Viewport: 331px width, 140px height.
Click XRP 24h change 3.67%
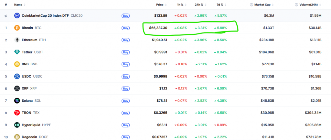click(200, 89)
